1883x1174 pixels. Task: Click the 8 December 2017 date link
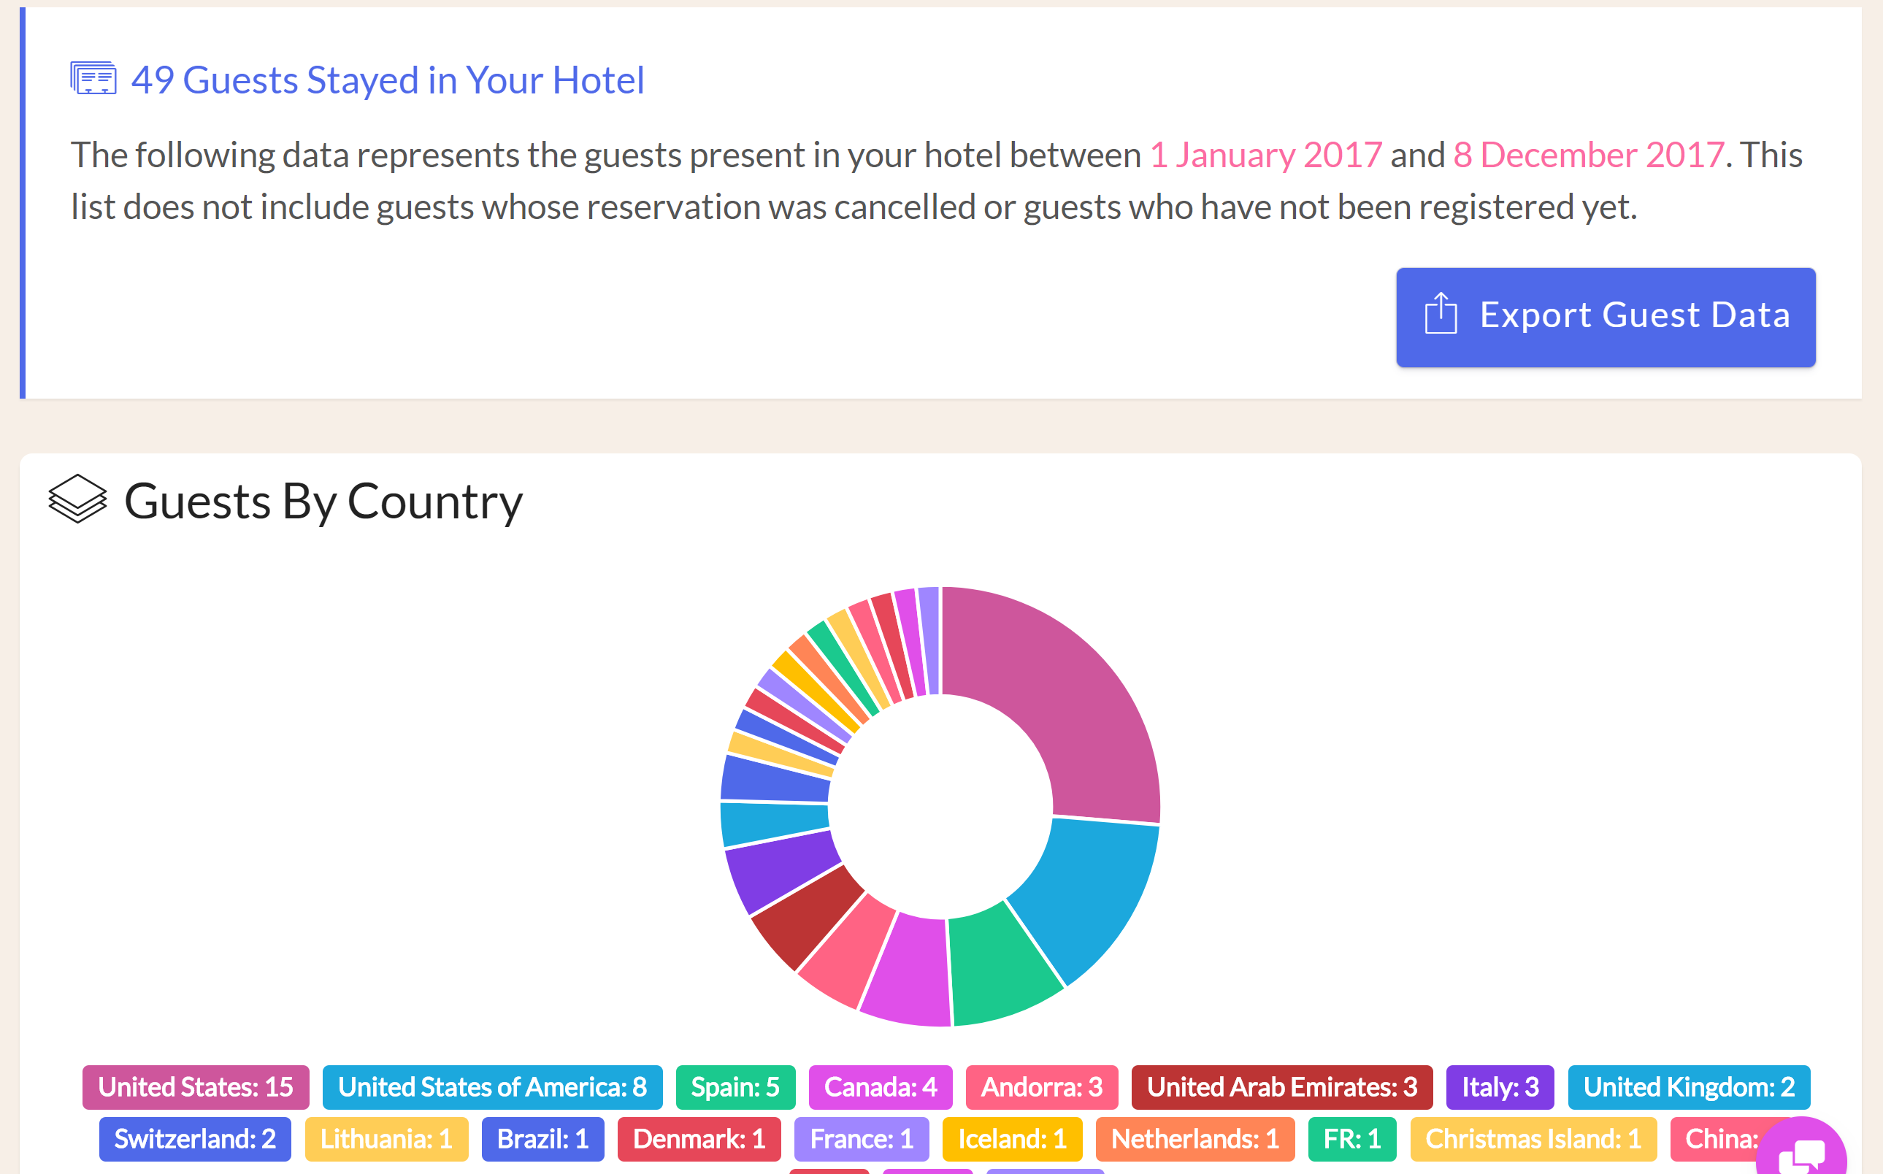coord(1587,153)
